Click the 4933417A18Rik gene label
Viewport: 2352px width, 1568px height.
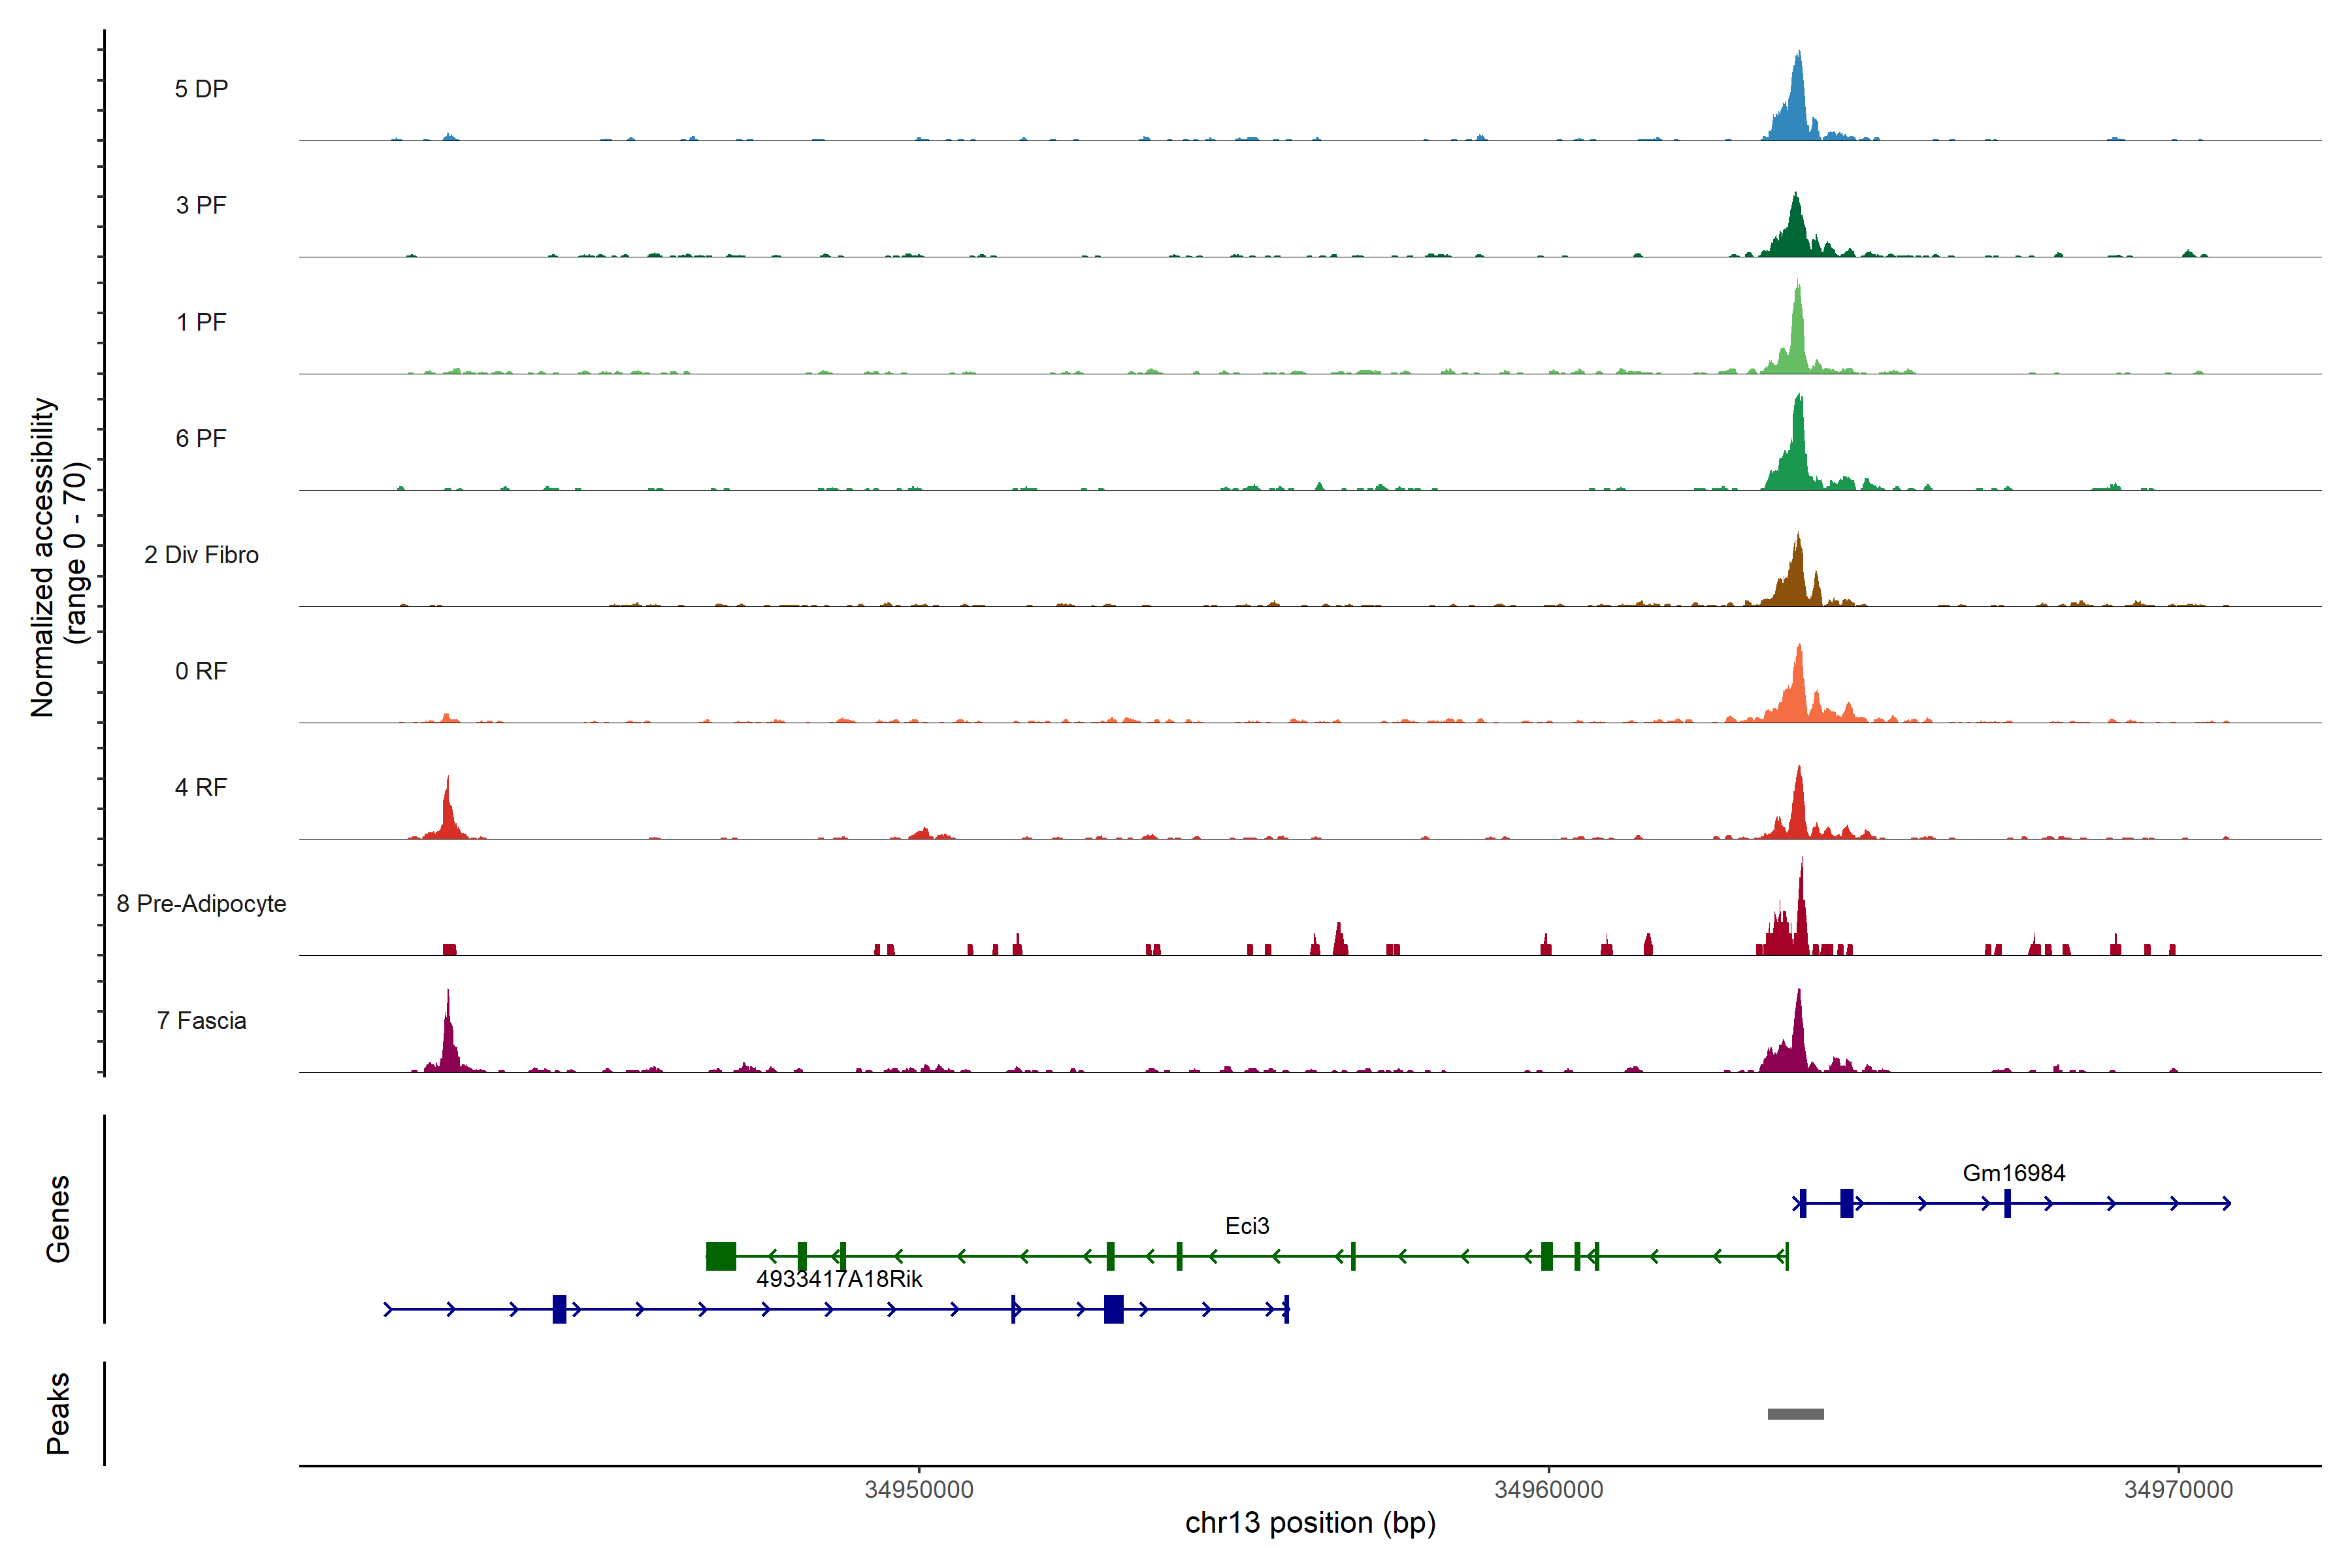(x=839, y=1279)
